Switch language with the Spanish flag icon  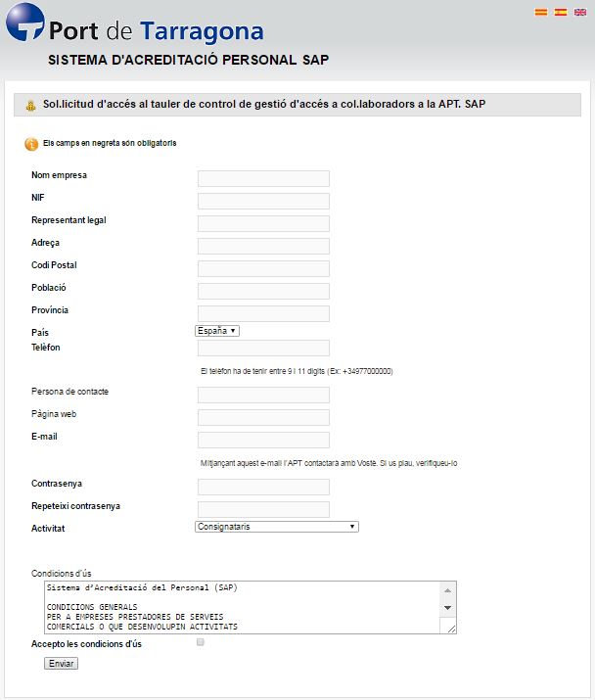pyautogui.click(x=561, y=13)
